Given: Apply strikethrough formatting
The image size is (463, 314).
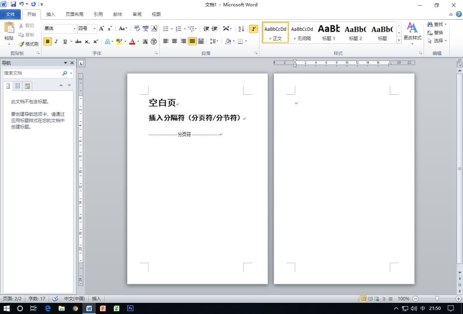Looking at the screenshot, I should pyautogui.click(x=78, y=42).
